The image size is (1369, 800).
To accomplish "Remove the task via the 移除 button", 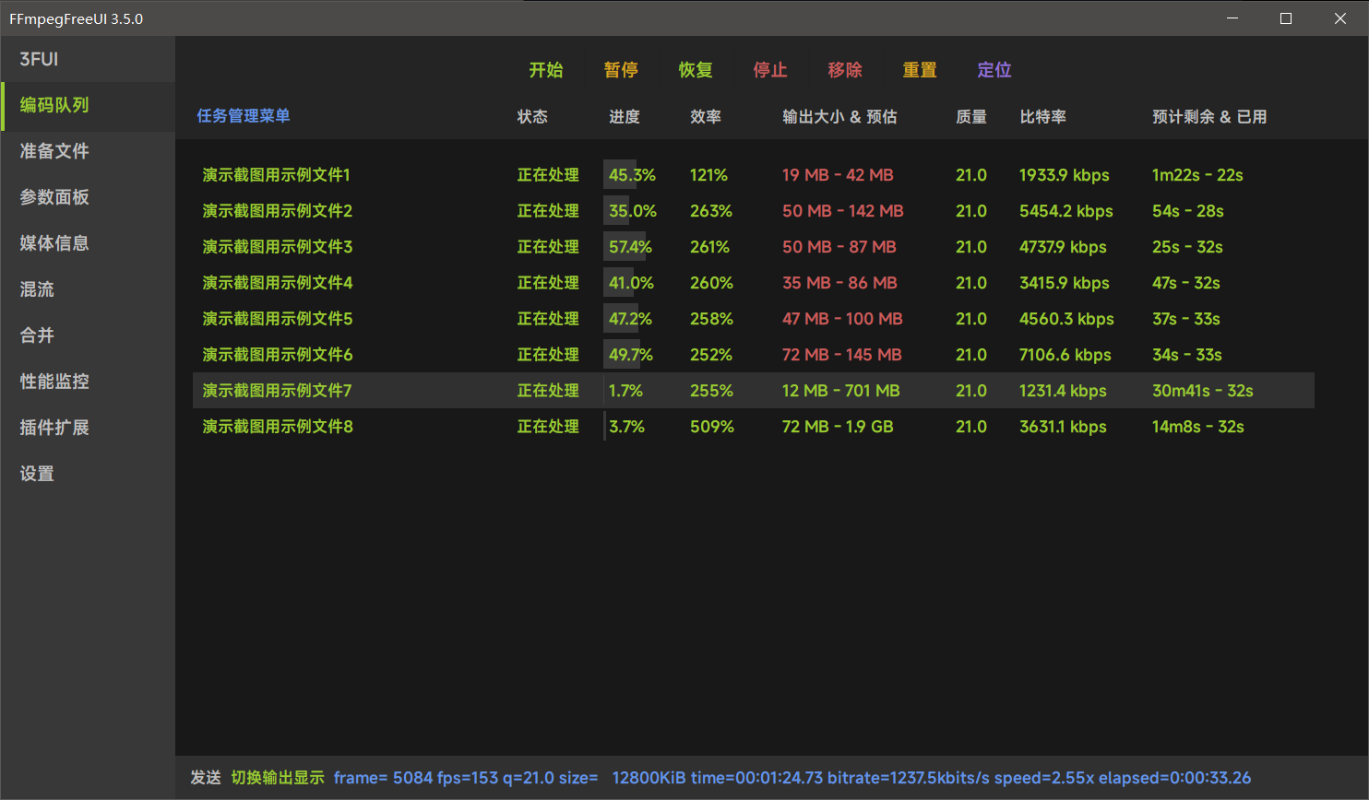I will tap(845, 70).
